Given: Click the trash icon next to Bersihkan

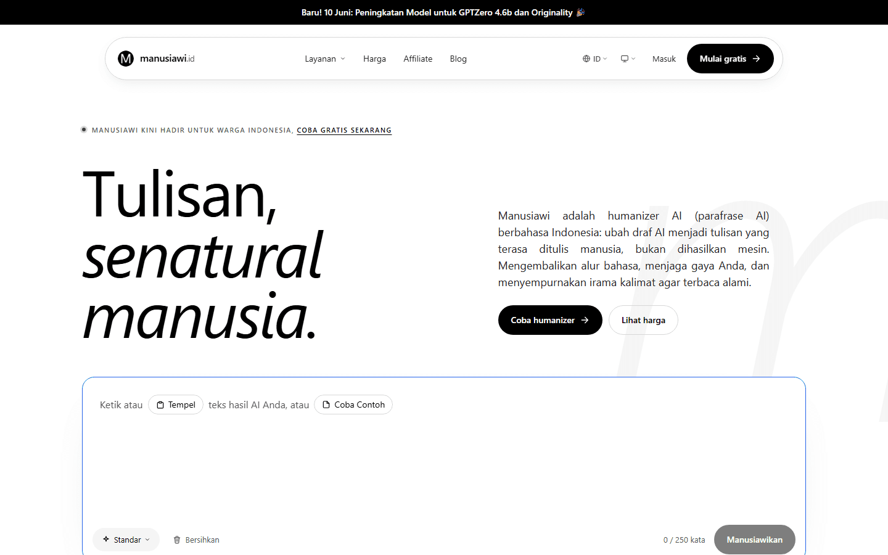Looking at the screenshot, I should pos(177,540).
